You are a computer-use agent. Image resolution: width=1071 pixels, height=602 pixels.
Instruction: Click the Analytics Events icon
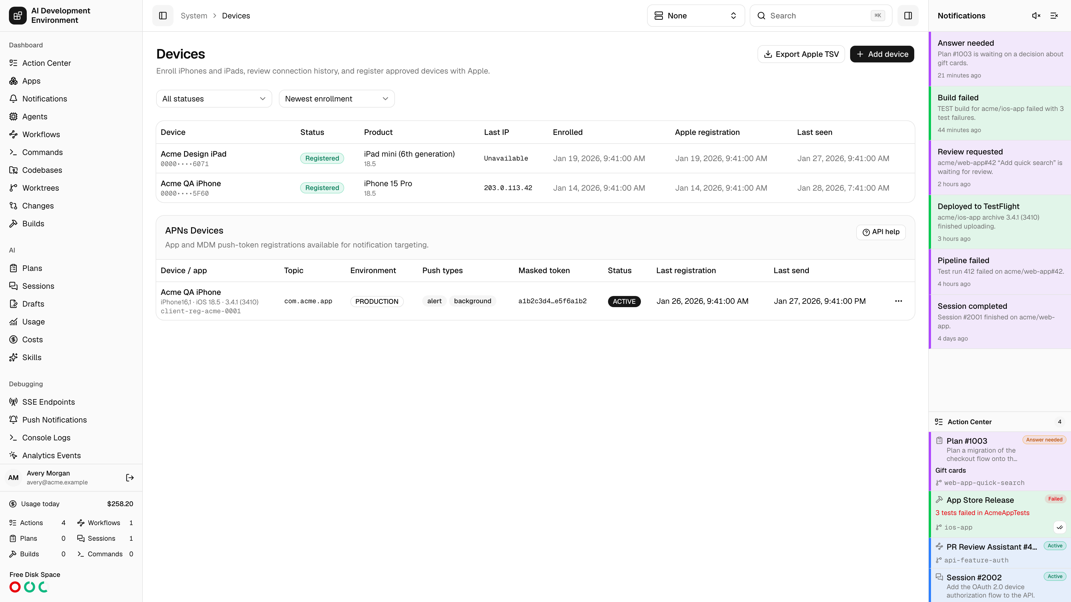[x=13, y=456]
